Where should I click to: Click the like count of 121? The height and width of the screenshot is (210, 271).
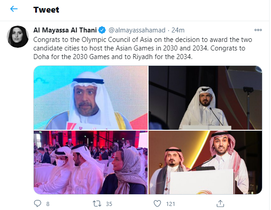pos(170,204)
